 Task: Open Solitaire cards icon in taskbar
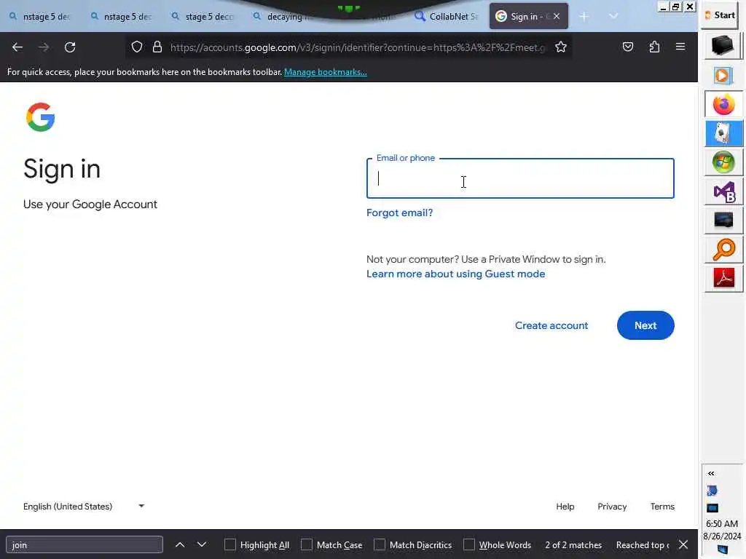(723, 134)
